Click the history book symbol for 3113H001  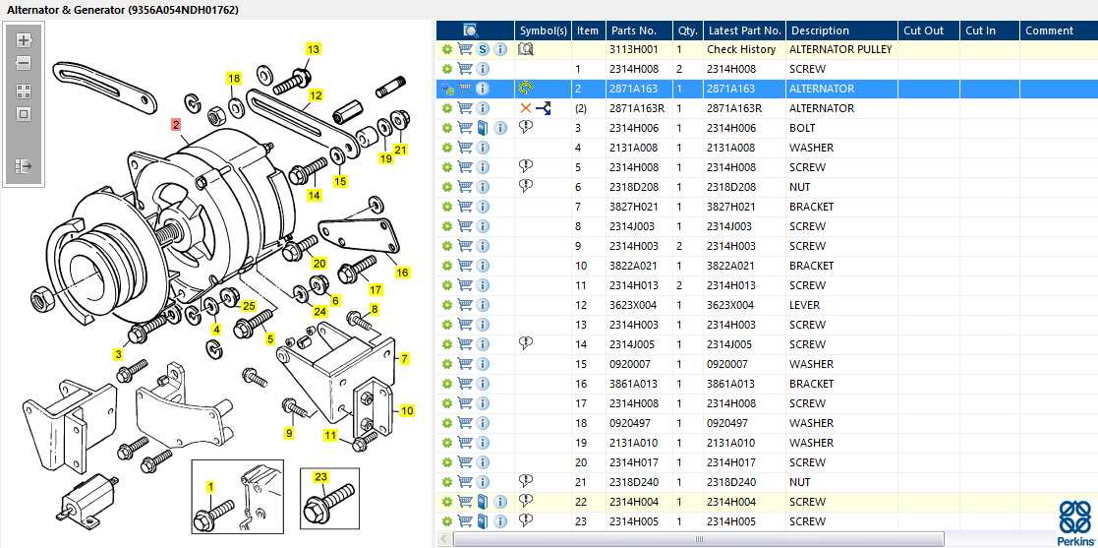526,50
